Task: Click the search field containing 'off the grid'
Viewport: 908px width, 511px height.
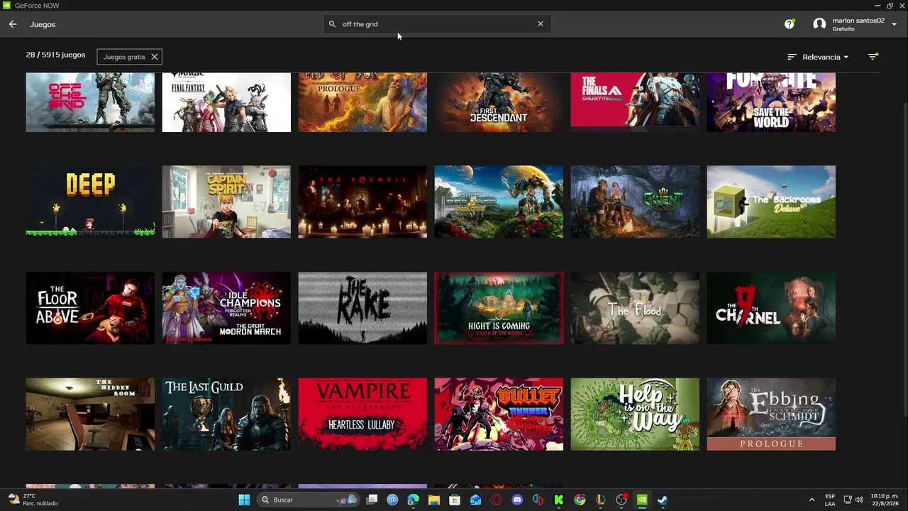Action: (x=437, y=24)
